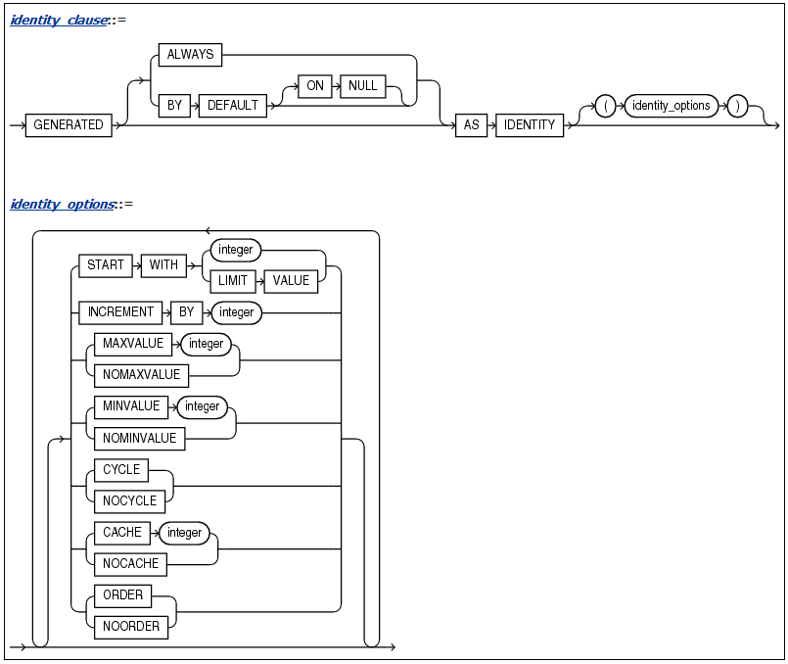Click the BY DEFAULT path box
788x664 pixels.
tap(232, 106)
